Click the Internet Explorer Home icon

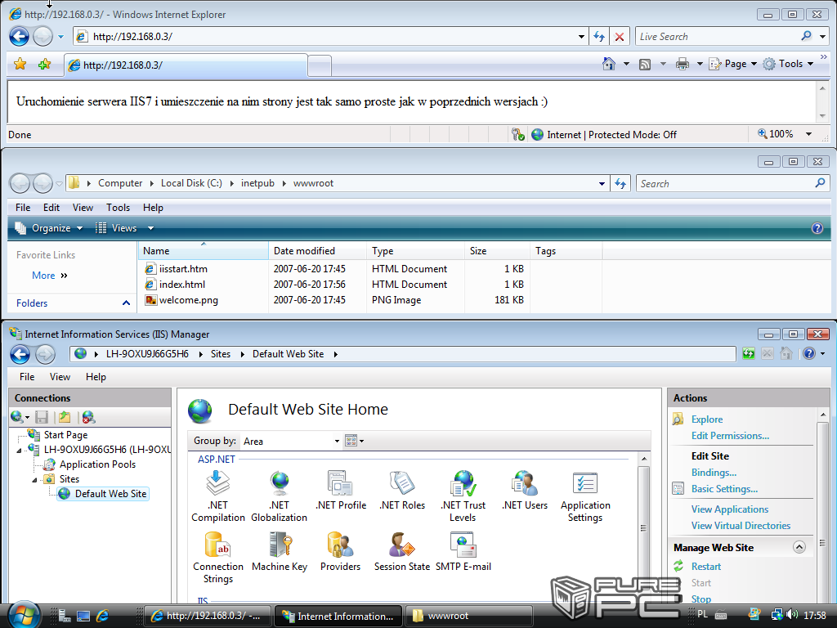click(x=608, y=64)
